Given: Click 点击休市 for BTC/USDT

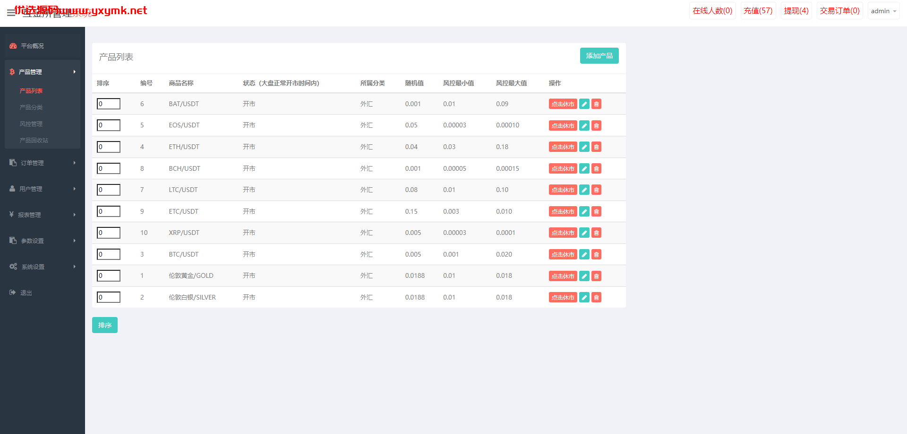Looking at the screenshot, I should click(563, 254).
